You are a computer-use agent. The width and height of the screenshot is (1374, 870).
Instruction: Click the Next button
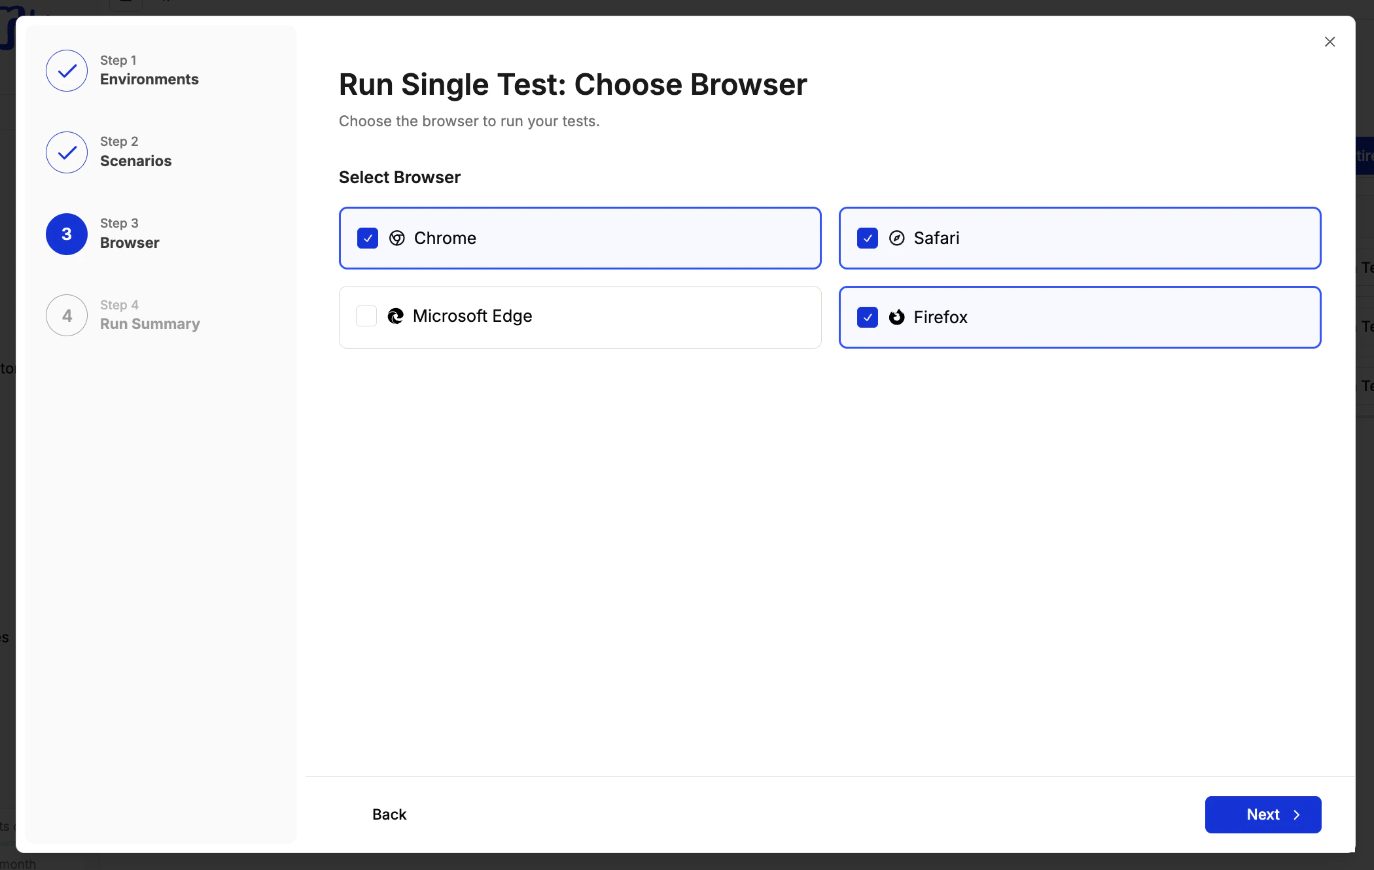coord(1263,814)
